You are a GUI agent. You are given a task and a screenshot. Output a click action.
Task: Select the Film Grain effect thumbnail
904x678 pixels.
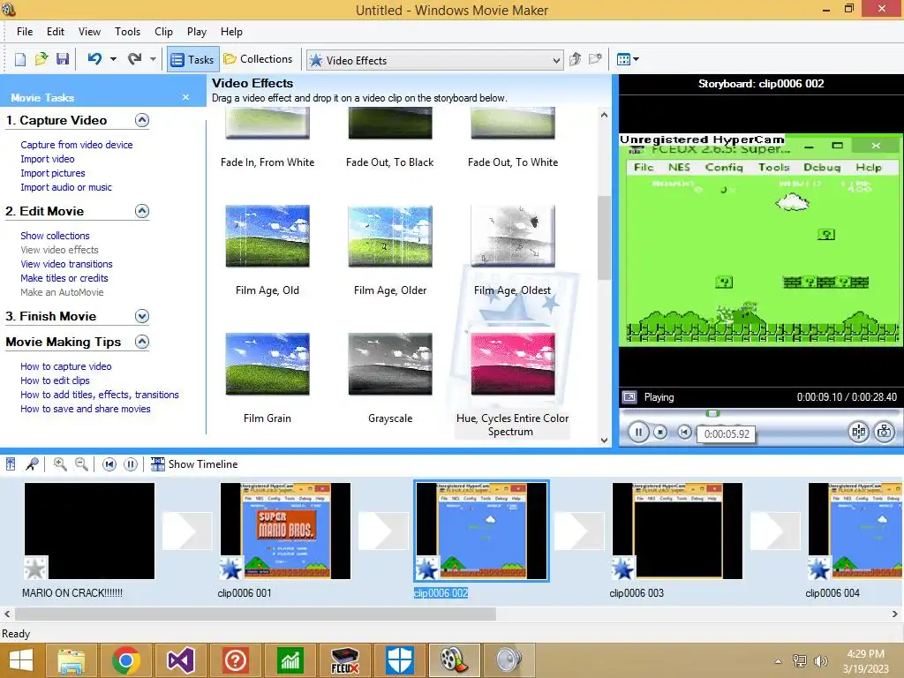(x=267, y=365)
